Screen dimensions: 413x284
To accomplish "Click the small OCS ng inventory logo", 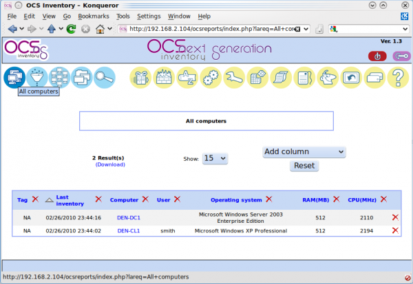I will pyautogui.click(x=26, y=50).
